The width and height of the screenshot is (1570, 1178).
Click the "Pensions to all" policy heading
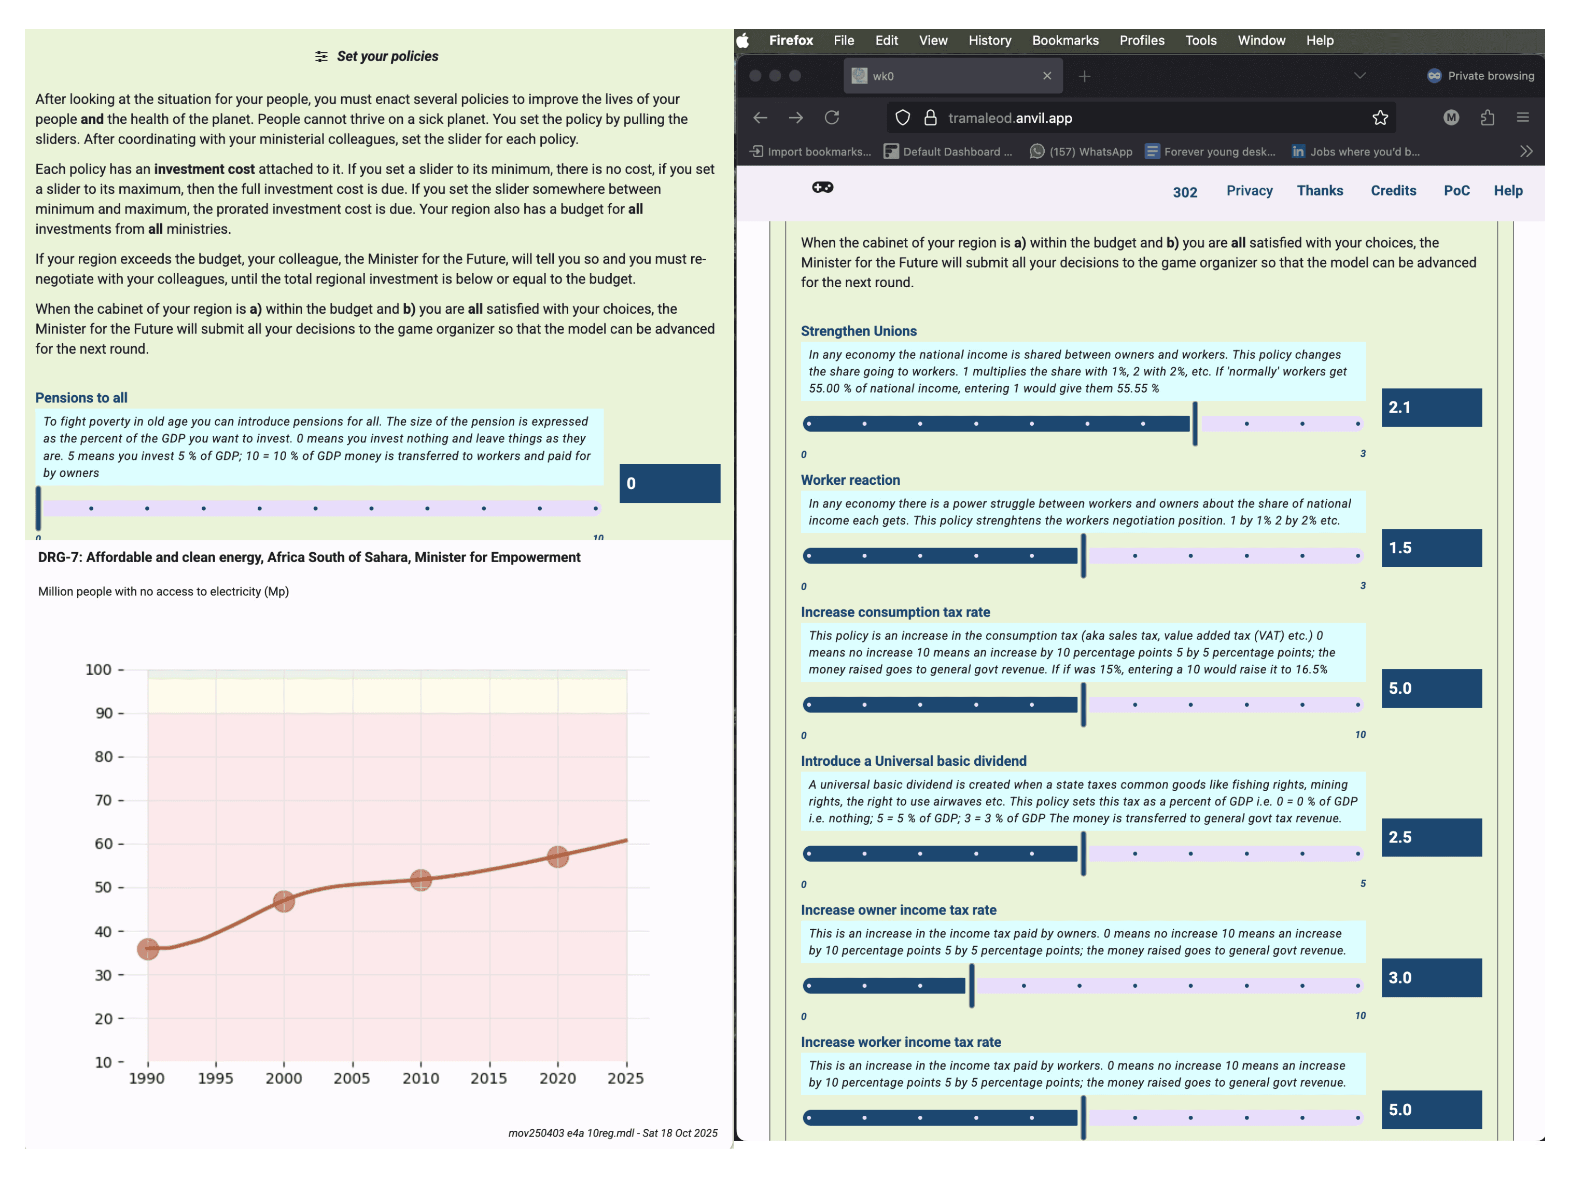[x=81, y=397]
